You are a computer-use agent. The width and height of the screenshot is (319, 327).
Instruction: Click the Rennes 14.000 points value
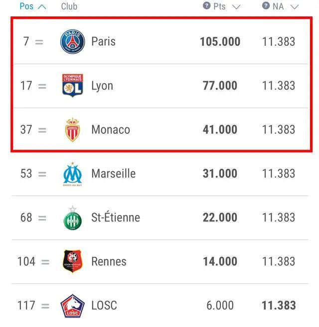[x=220, y=261]
